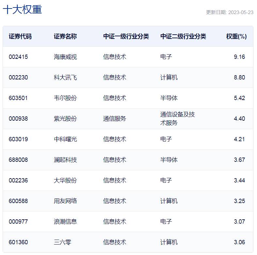257x255 pixels.
Task: Click 计算机 in the 三六零 row
Action: 169,242
